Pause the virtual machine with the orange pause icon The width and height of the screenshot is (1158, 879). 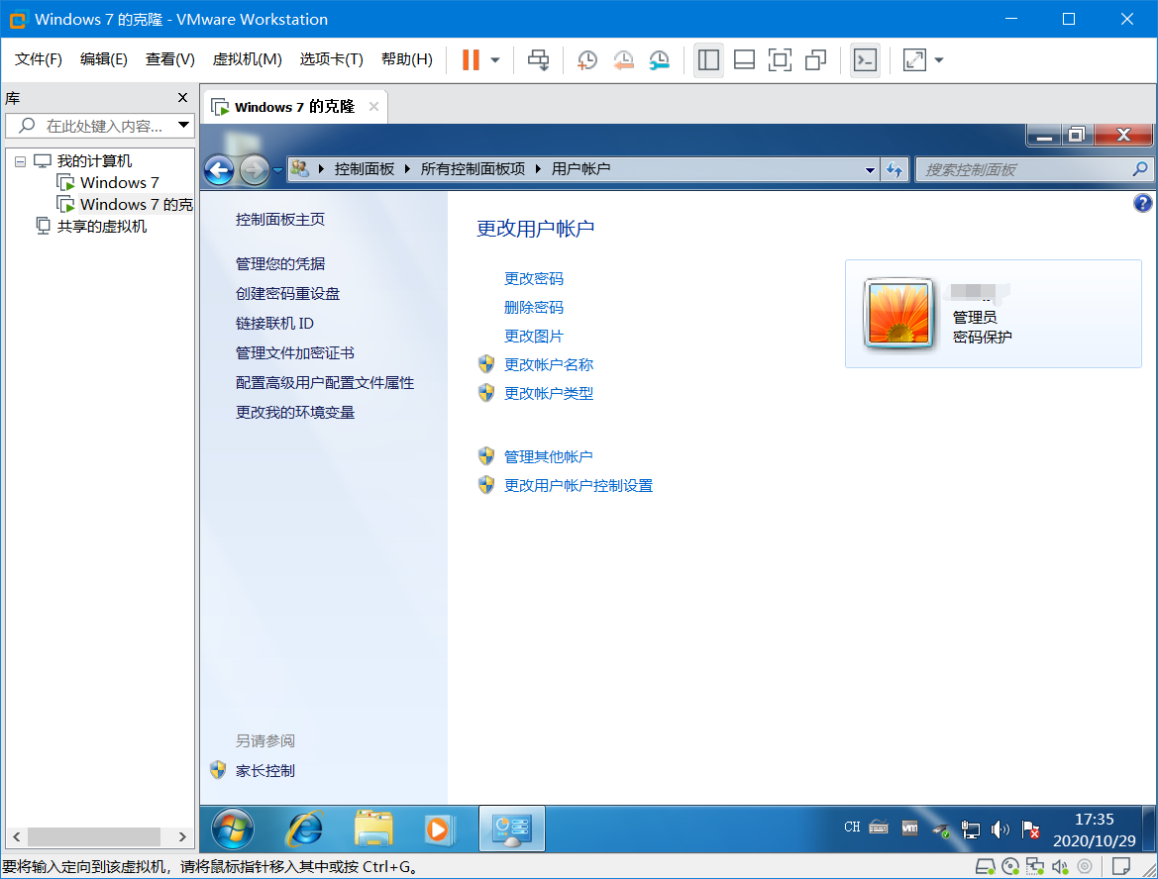471,59
